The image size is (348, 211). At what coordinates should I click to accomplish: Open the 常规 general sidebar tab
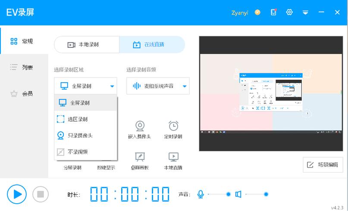[24, 41]
